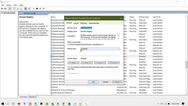Click the Service name field RemoteRegistry
This screenshot has width=188, height=106.
(x=86, y=28)
